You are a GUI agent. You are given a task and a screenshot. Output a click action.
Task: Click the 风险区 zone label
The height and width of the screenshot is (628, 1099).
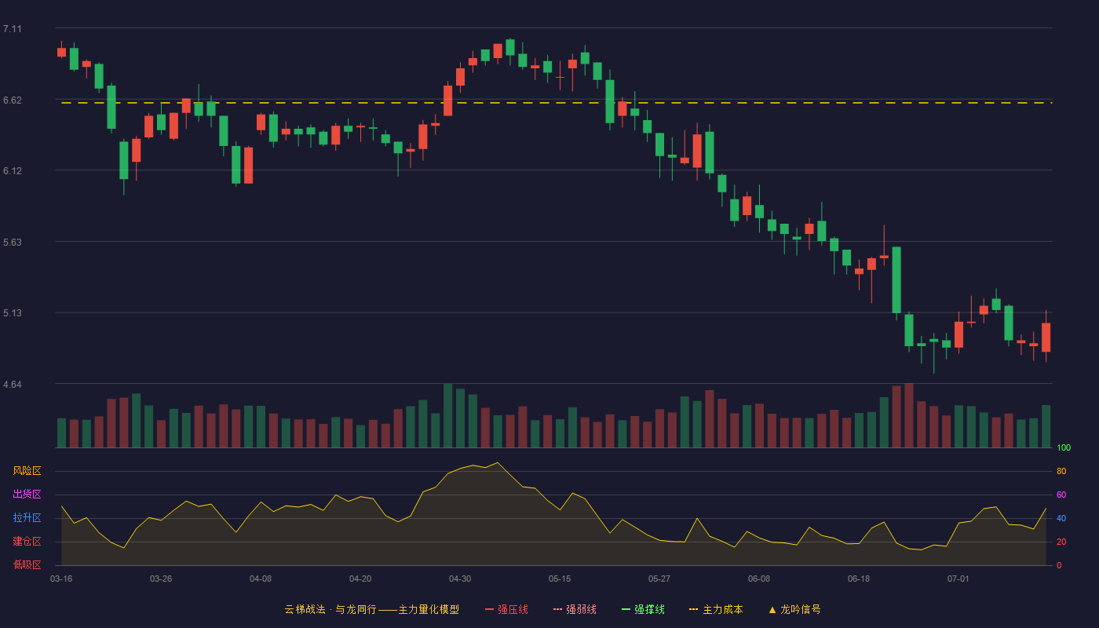[27, 471]
